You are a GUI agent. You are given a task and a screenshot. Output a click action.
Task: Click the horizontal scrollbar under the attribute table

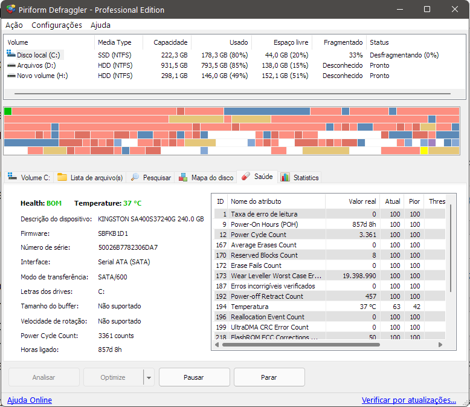(301, 345)
